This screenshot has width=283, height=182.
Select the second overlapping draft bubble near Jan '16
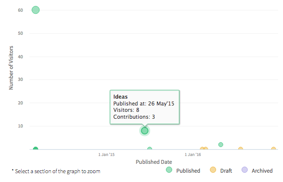point(206,149)
